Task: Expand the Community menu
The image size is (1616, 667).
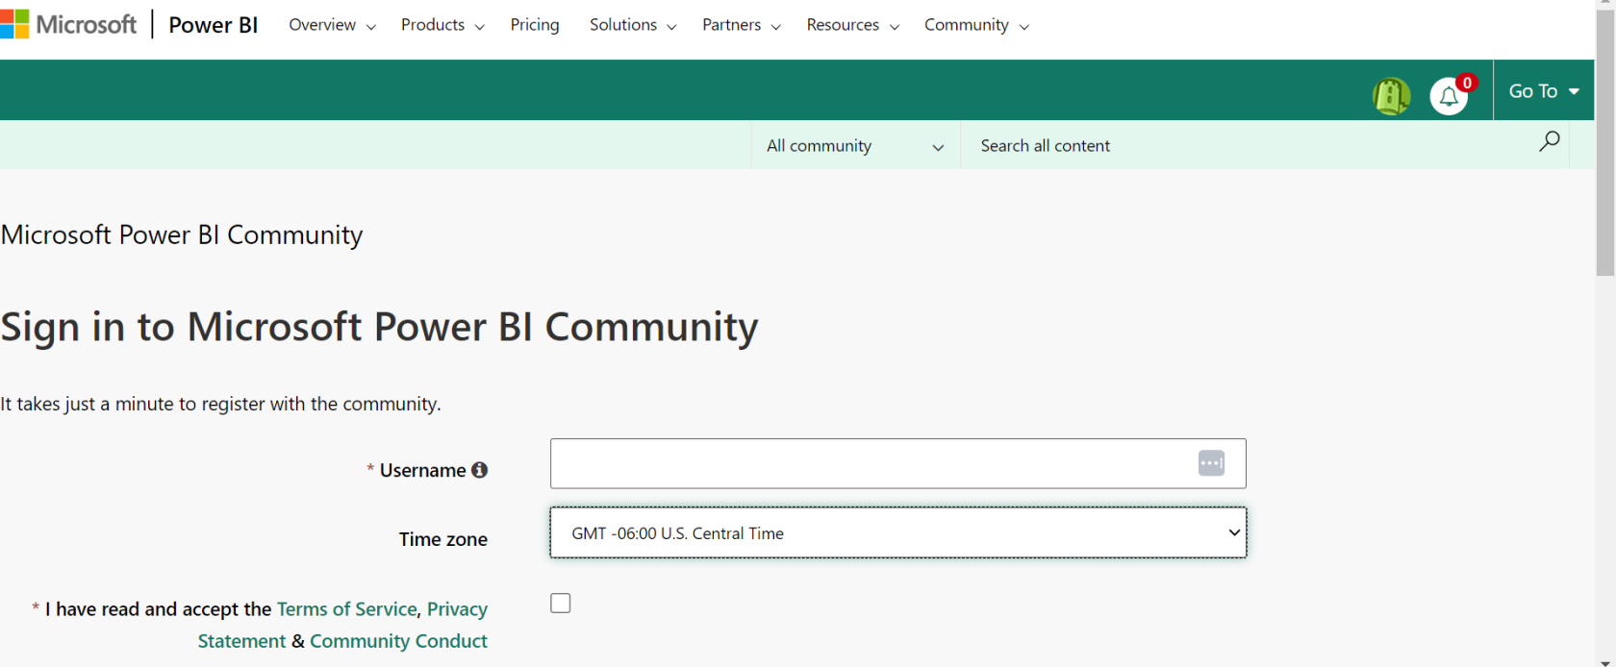Action: click(976, 25)
